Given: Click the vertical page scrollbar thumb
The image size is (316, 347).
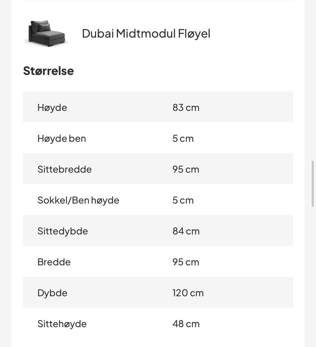Looking at the screenshot, I should [313, 184].
